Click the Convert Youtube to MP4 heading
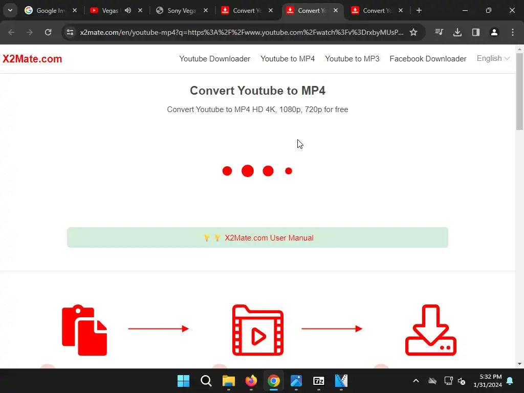Viewport: 524px width, 393px height. point(257,91)
